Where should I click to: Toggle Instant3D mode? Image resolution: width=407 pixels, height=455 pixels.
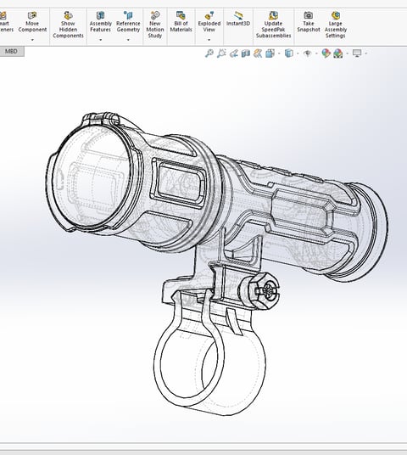[x=238, y=20]
